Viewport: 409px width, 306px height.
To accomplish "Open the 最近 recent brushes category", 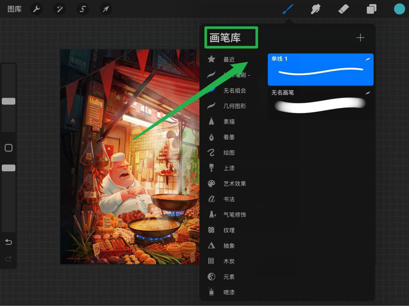I will pos(229,59).
